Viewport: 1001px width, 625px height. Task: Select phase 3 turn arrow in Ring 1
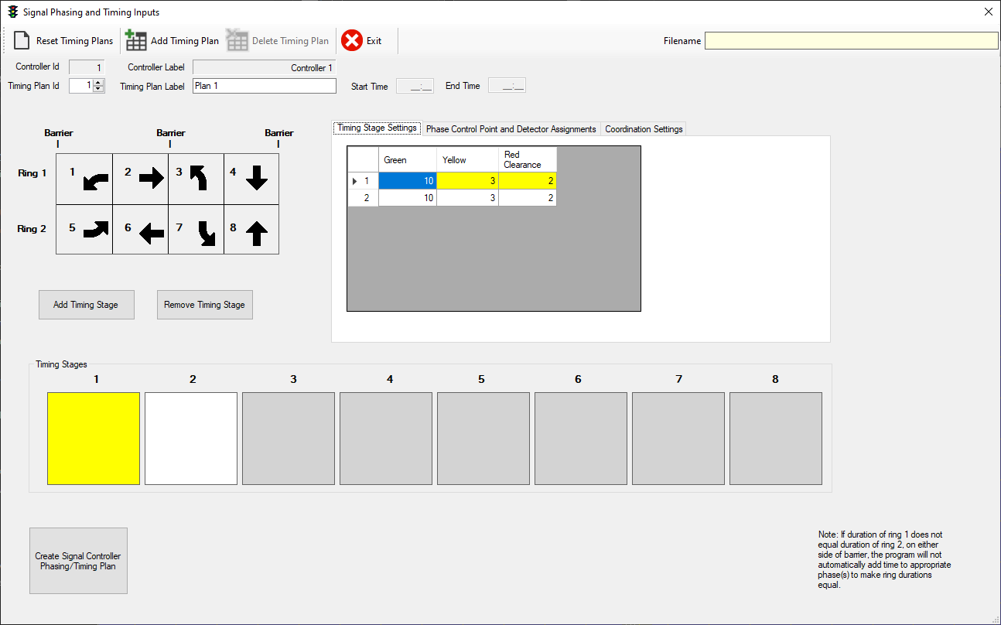pos(200,178)
